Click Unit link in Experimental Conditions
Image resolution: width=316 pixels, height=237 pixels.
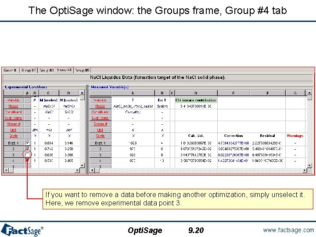click(x=14, y=130)
